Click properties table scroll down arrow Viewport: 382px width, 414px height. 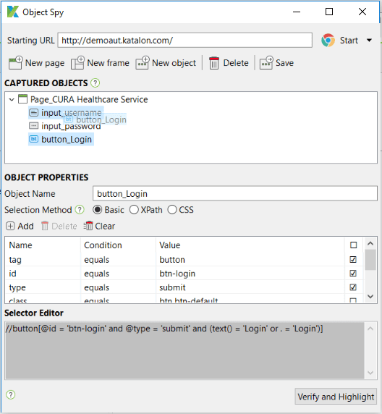(x=370, y=297)
